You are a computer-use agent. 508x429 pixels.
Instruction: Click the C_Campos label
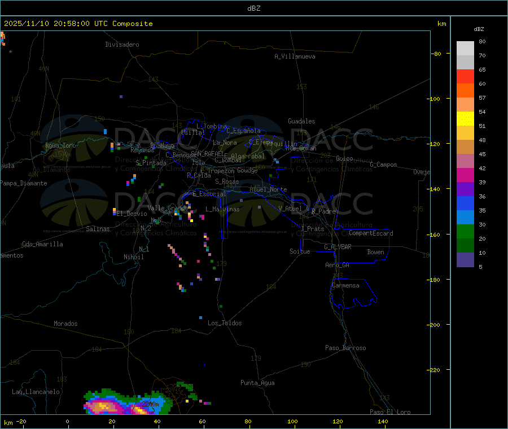pos(384,165)
